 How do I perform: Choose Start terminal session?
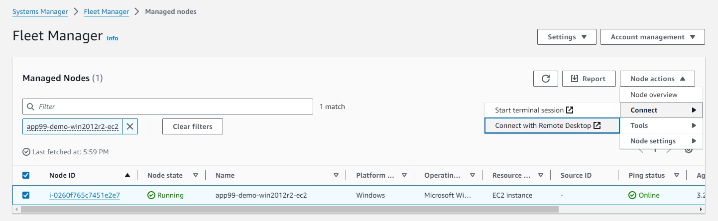[x=534, y=110]
